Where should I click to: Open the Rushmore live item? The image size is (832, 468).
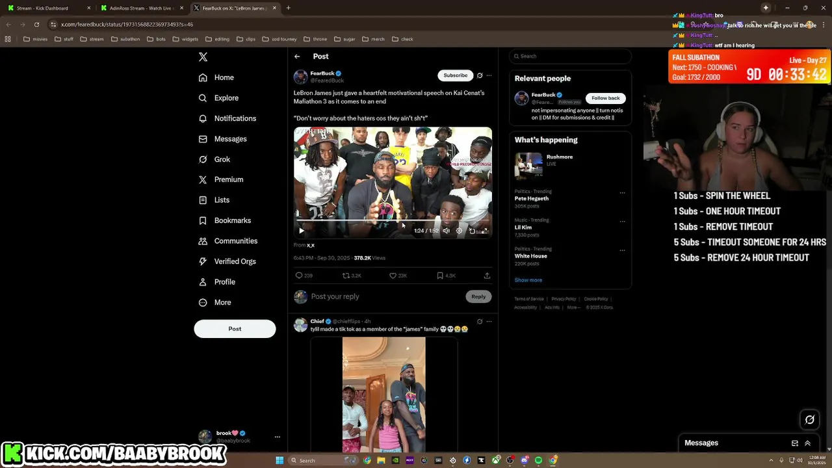[570, 166]
